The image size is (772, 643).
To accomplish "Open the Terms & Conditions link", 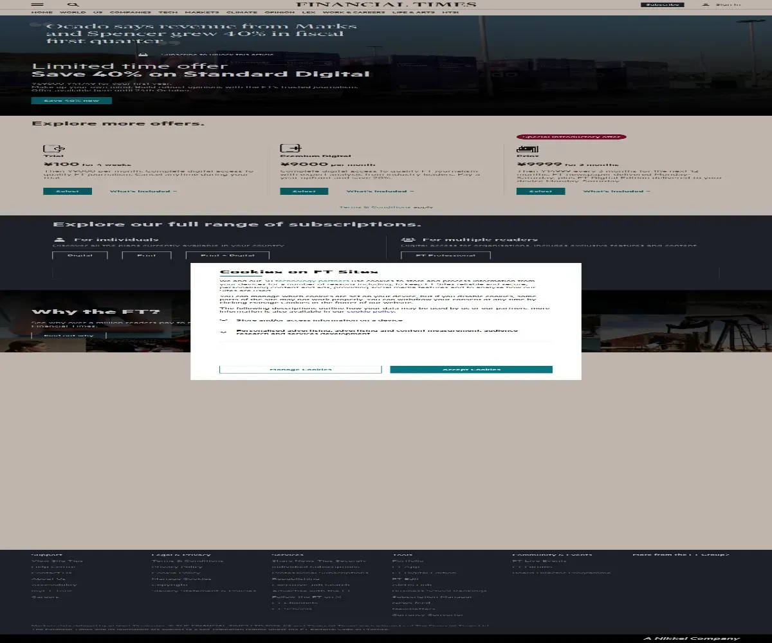I will point(374,207).
